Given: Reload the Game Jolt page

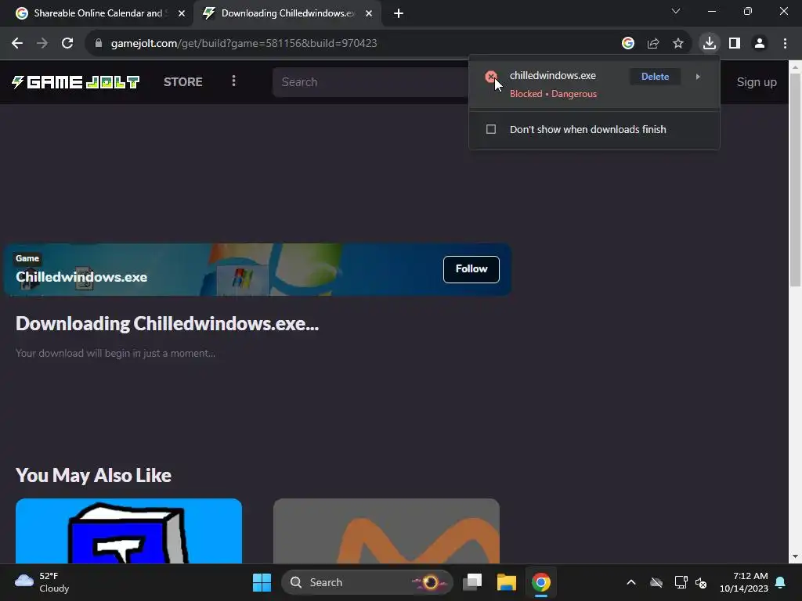Looking at the screenshot, I should (67, 44).
